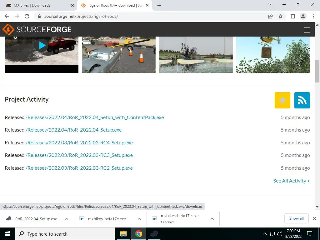Open the tab search chevron

270,4
